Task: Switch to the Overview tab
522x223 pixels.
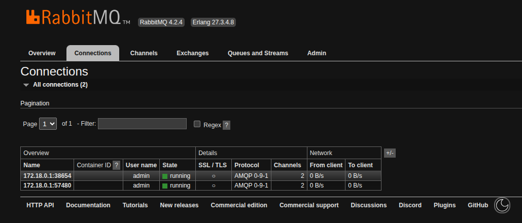Action: [x=42, y=53]
